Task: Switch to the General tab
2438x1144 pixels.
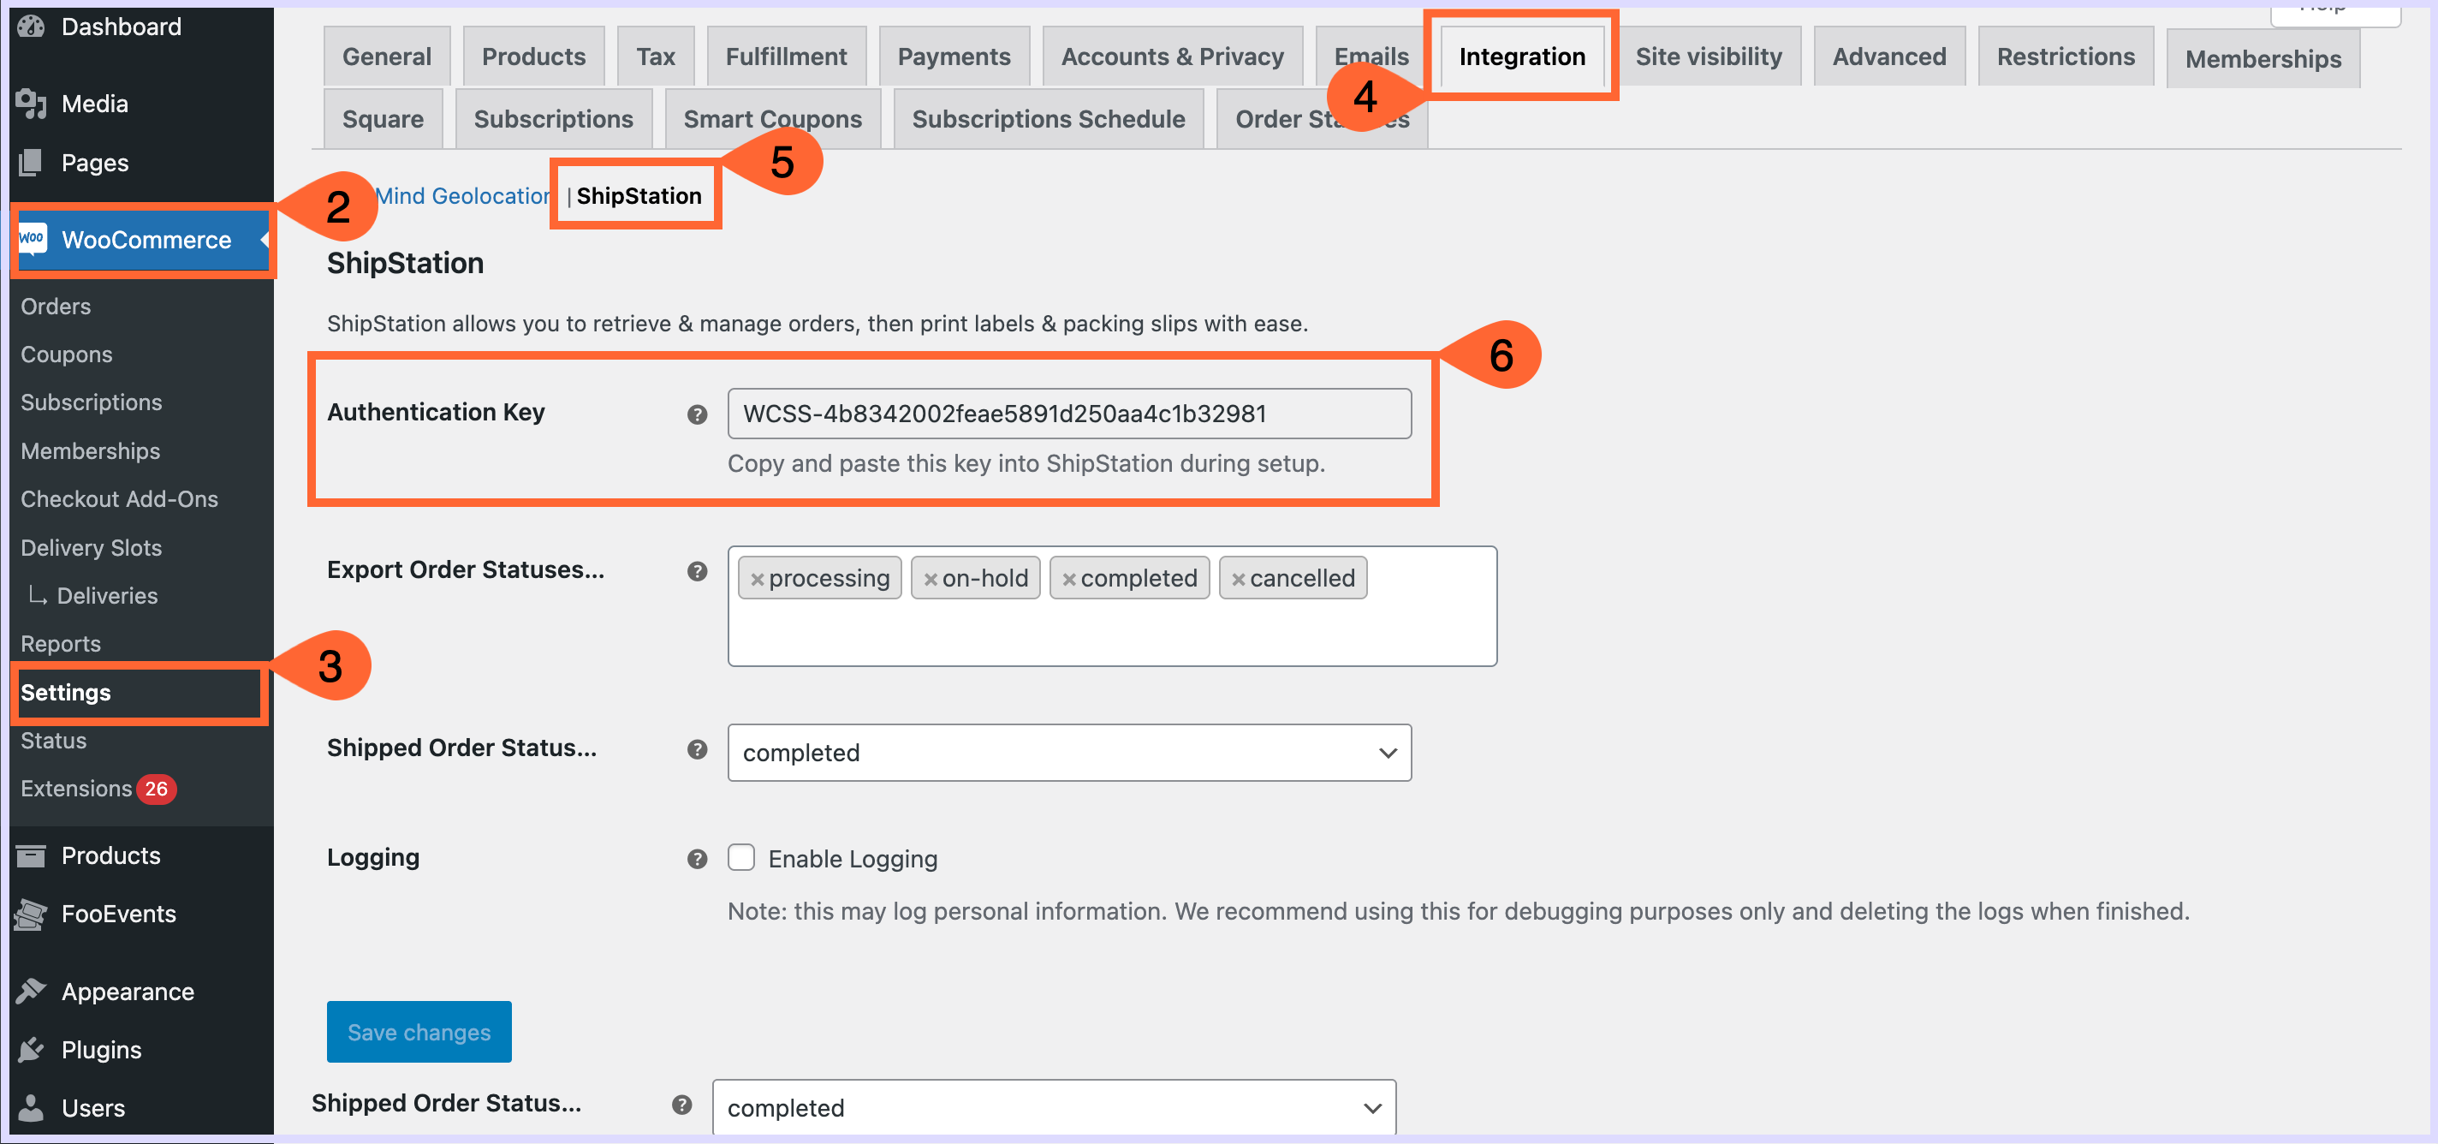Action: (387, 57)
